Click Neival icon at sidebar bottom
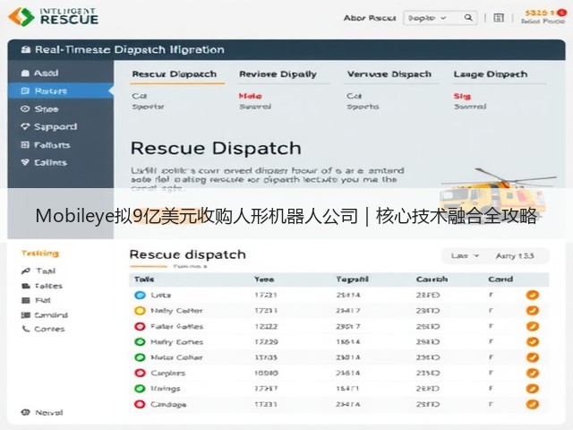573x430 pixels. 25,412
